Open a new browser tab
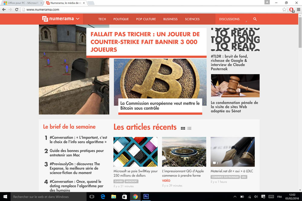The height and width of the screenshot is (201, 302). click(x=91, y=3)
